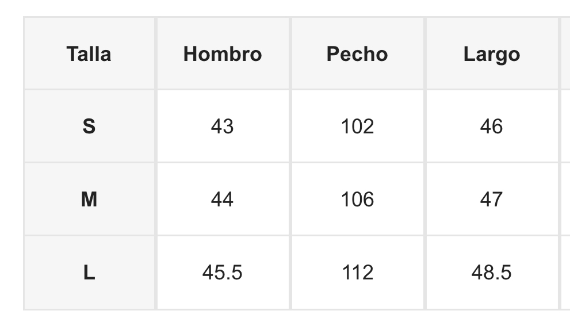Click the size S row label
Image resolution: width=570 pixels, height=326 pixels.
point(89,126)
